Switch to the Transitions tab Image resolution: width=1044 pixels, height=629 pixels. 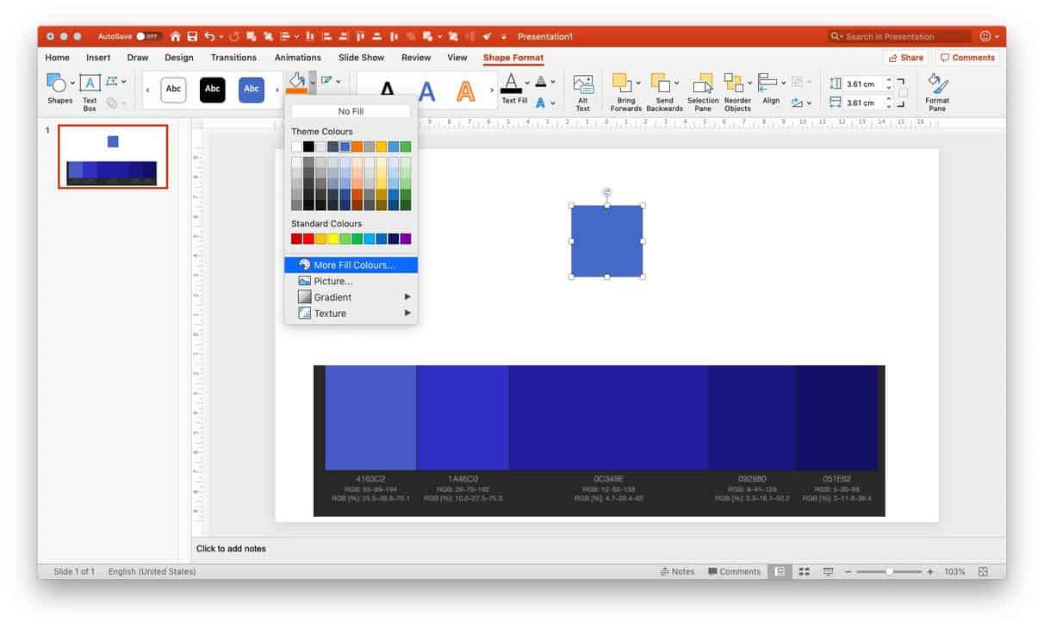coord(233,58)
